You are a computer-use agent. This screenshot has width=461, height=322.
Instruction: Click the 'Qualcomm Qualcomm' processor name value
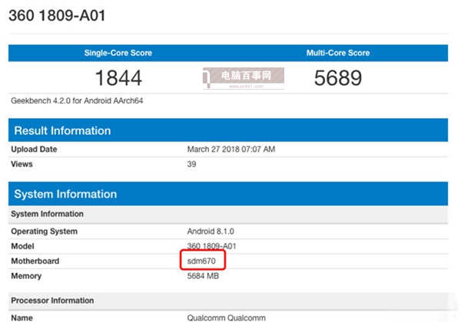227,318
